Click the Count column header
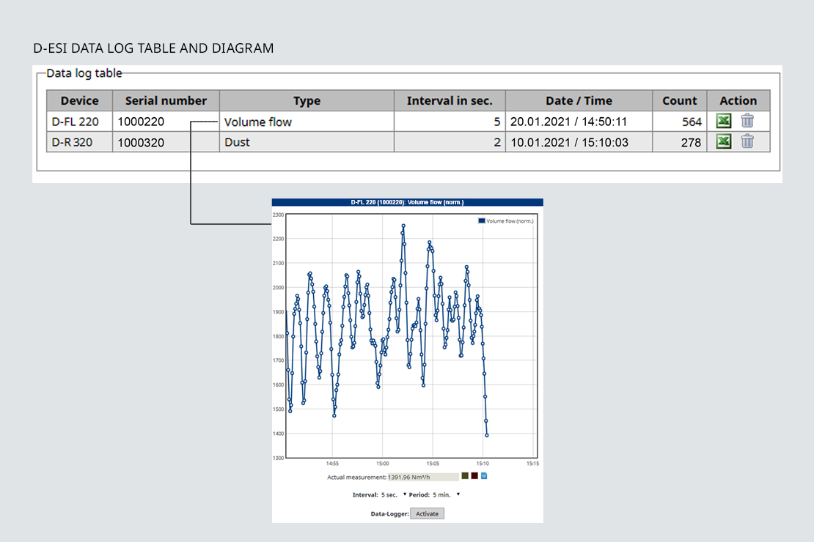This screenshot has height=542, width=814. pyautogui.click(x=679, y=101)
